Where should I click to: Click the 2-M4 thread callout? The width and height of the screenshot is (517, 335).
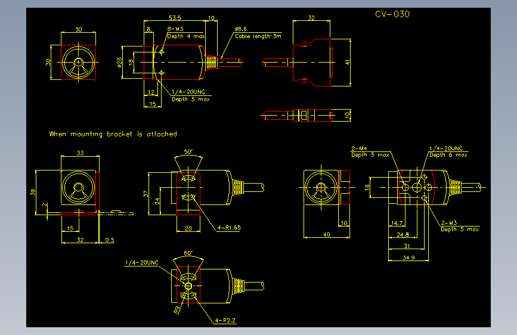coord(359,148)
